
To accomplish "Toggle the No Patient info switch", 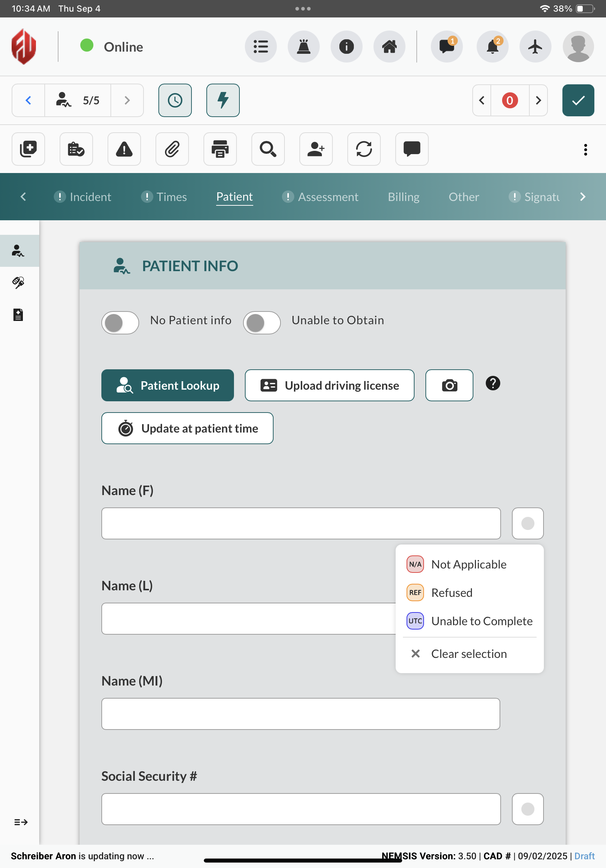I will pyautogui.click(x=120, y=322).
